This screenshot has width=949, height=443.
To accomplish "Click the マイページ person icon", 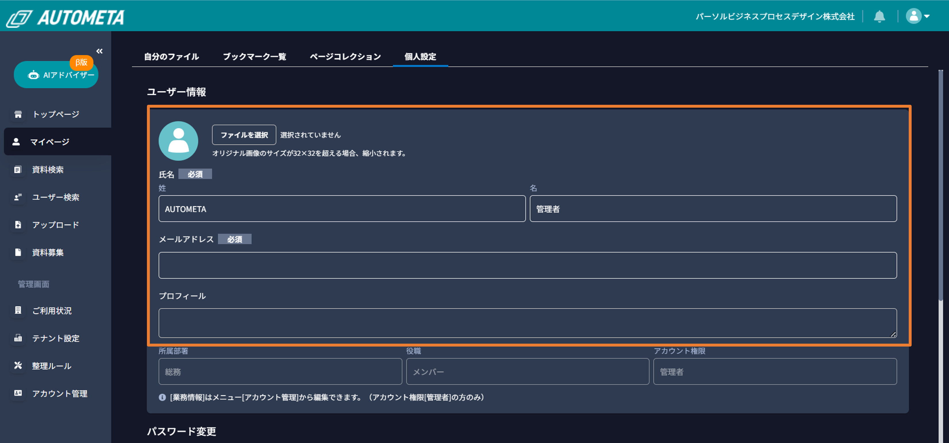I will coord(16,142).
